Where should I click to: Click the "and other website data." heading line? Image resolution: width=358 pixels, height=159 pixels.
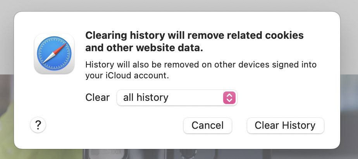tap(144, 48)
